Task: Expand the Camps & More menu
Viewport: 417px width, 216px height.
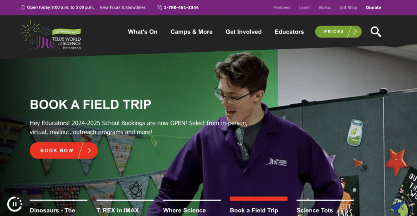Action: [x=191, y=32]
